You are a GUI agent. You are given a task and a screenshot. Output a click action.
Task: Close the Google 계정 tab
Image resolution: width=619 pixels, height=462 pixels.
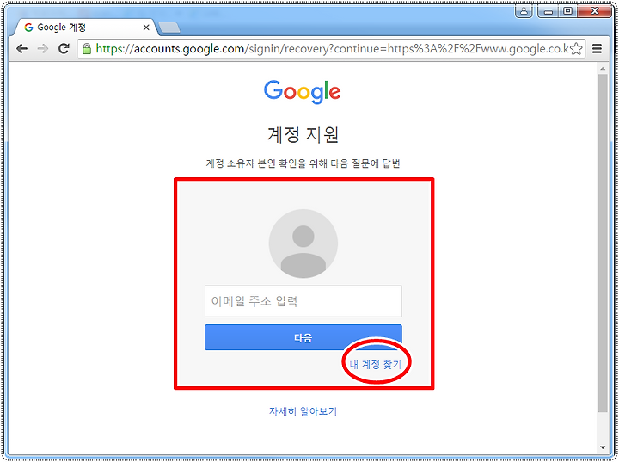tap(146, 28)
